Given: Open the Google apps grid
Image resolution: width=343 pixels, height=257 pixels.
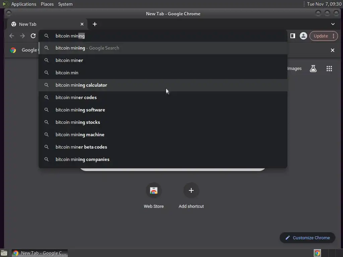Looking at the screenshot, I should point(329,69).
